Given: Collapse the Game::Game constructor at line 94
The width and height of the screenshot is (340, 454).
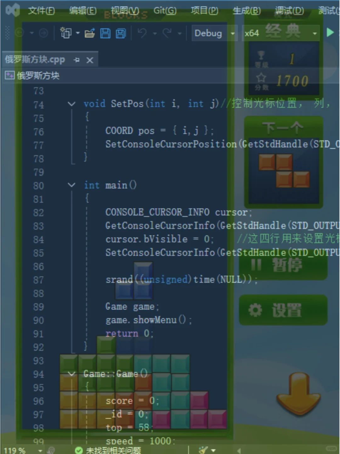Looking at the screenshot, I should (71, 374).
